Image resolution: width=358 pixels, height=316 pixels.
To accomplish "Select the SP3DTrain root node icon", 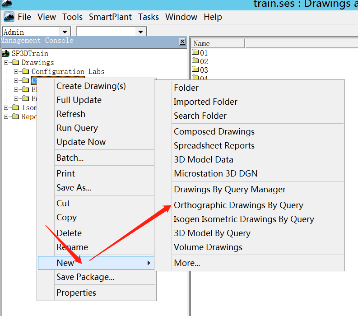I will point(6,54).
